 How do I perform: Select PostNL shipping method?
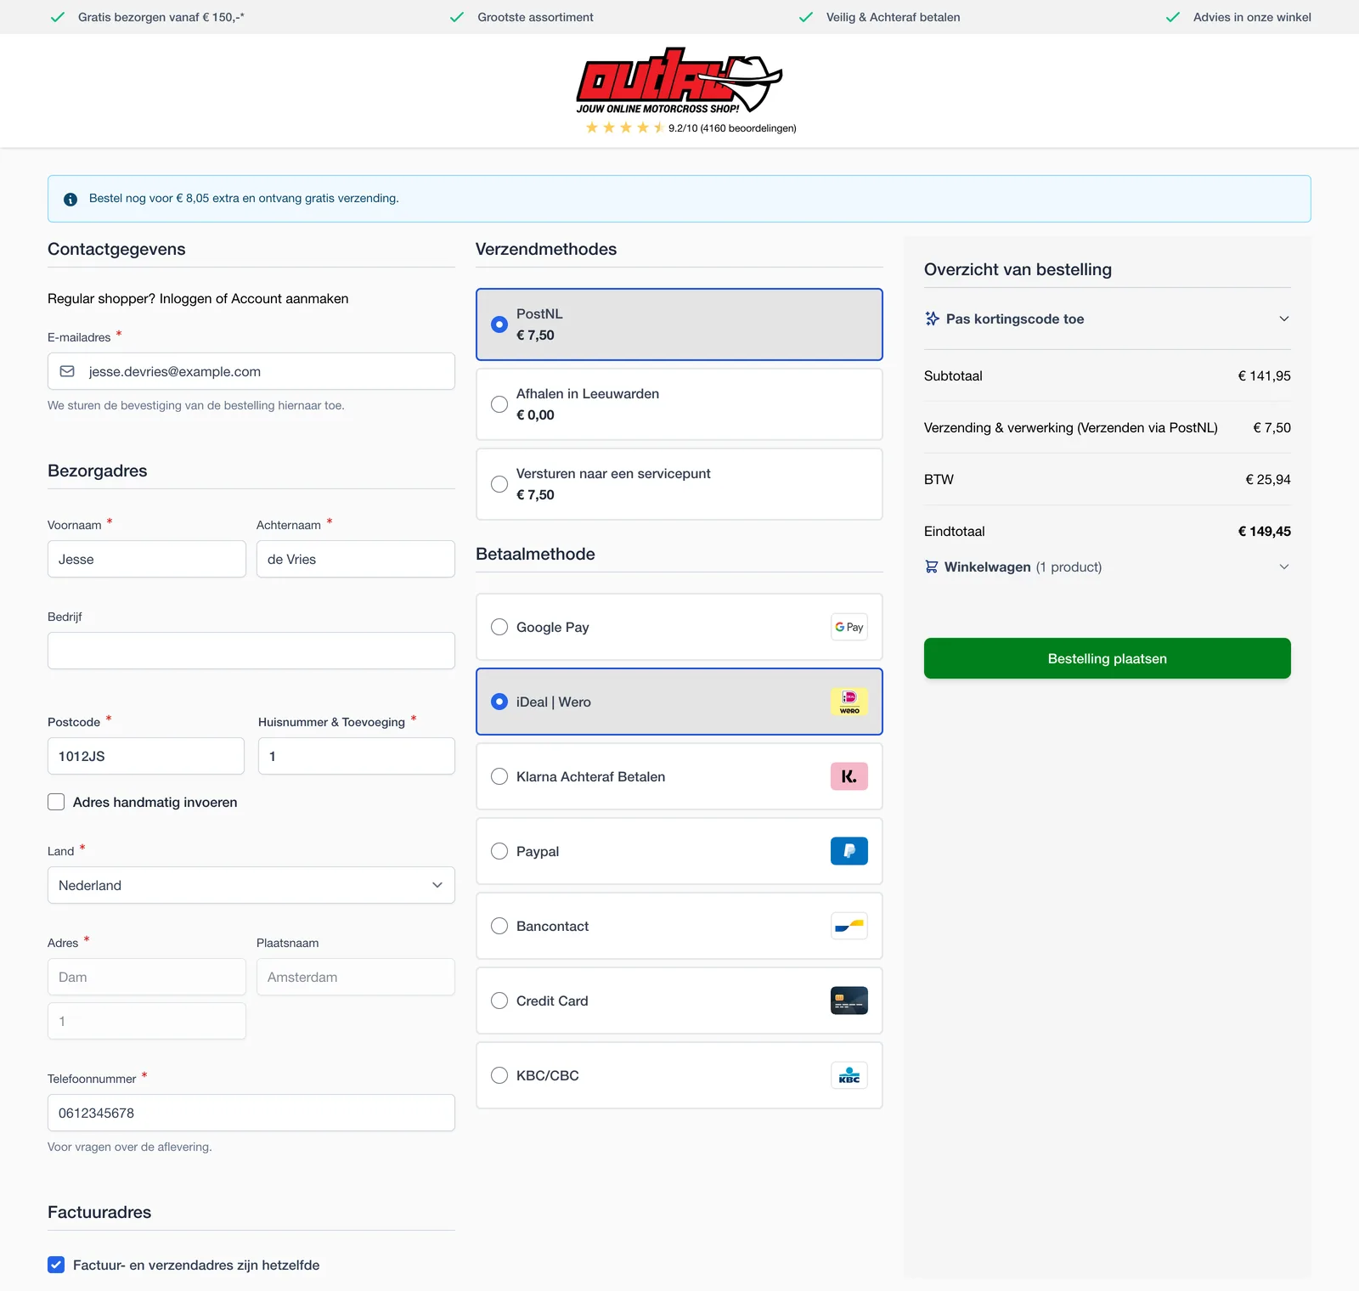679,324
